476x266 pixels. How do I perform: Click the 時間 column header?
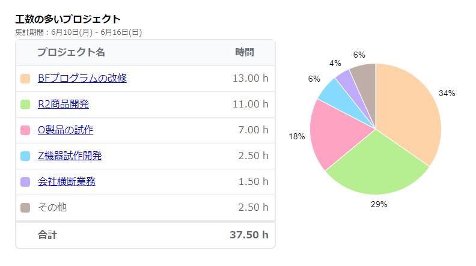[244, 52]
